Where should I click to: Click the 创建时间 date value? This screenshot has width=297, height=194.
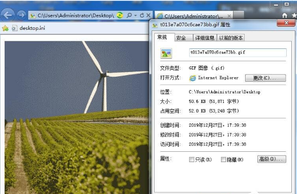coord(217,125)
